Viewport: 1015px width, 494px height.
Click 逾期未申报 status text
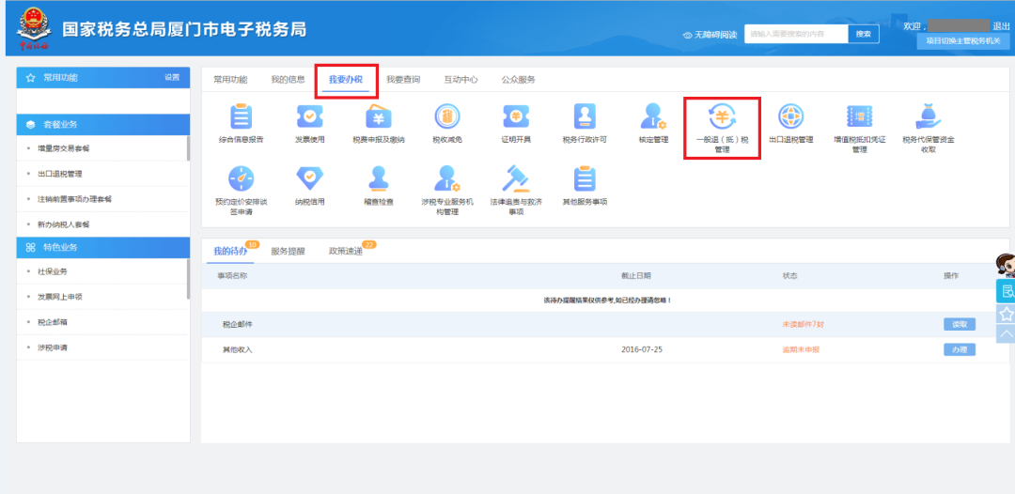(801, 349)
